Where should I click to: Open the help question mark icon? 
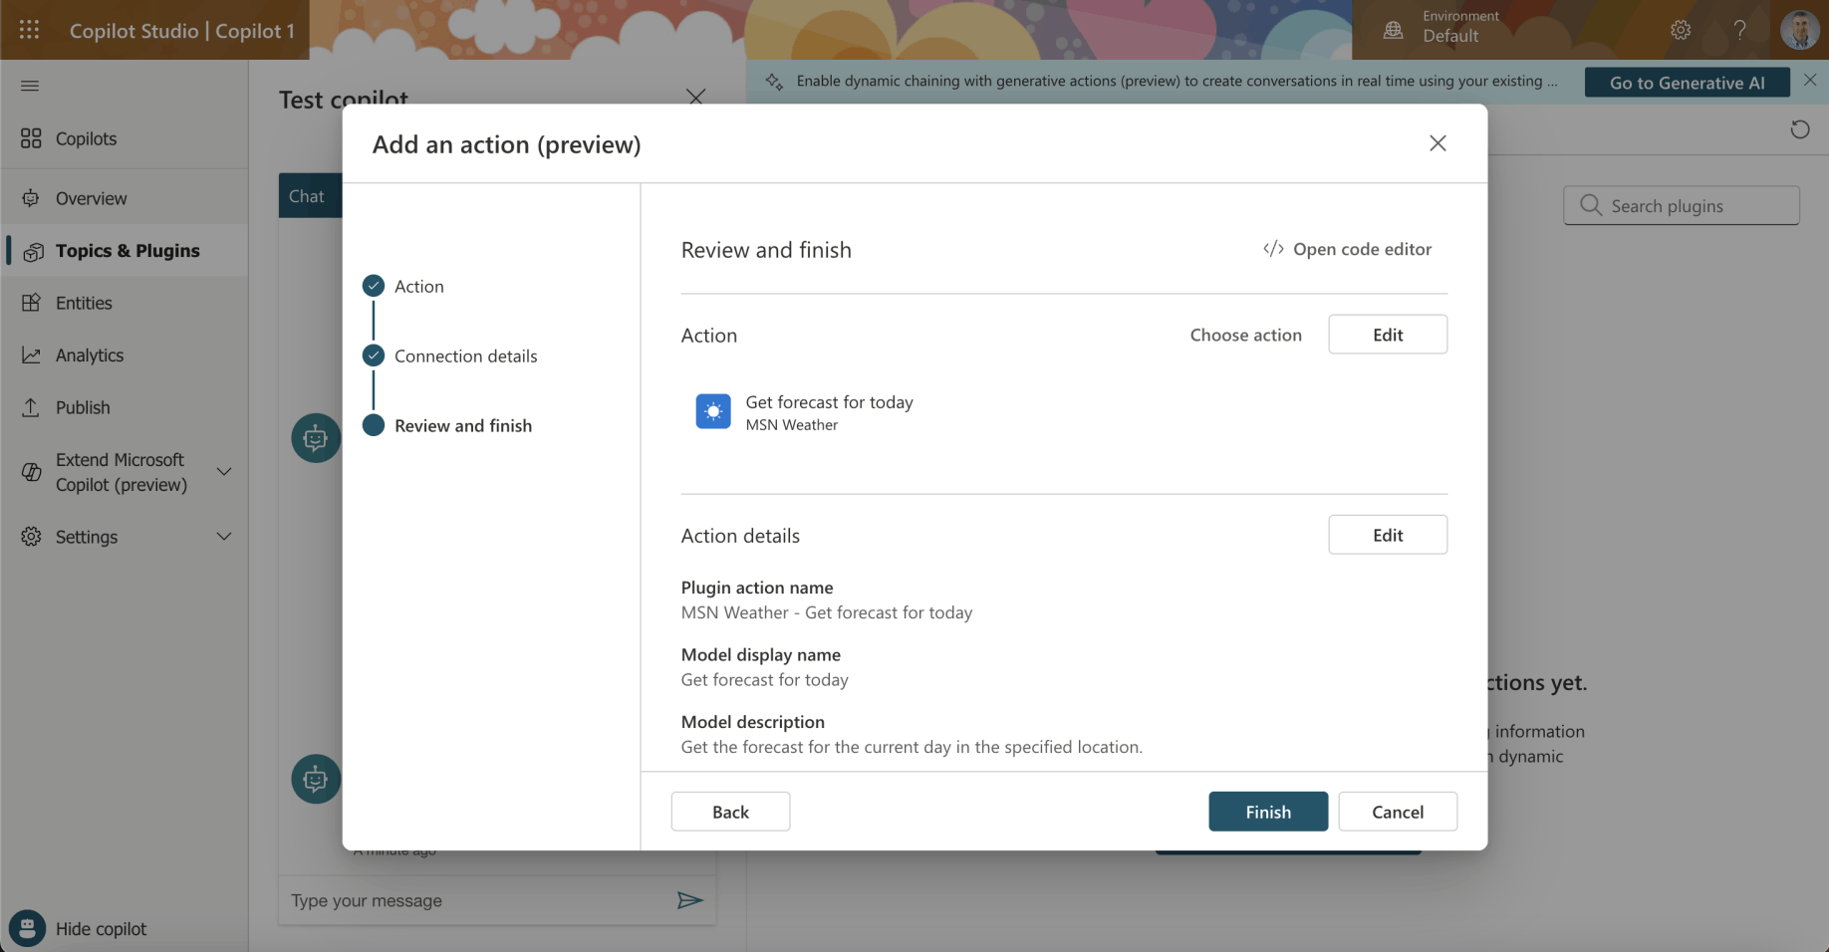point(1739,30)
